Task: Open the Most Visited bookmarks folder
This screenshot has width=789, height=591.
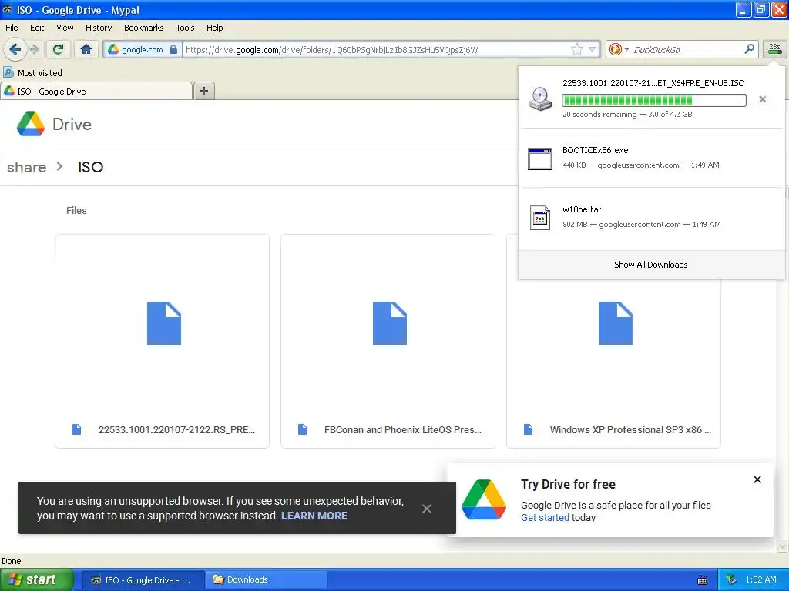Action: point(32,73)
